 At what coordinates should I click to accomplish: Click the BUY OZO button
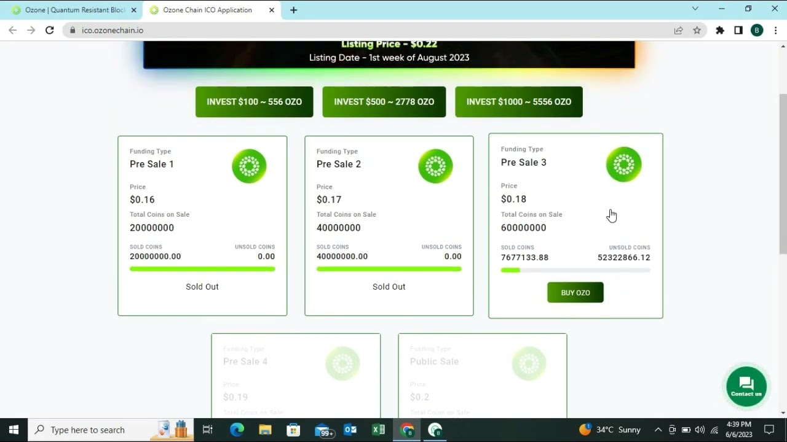tap(575, 293)
